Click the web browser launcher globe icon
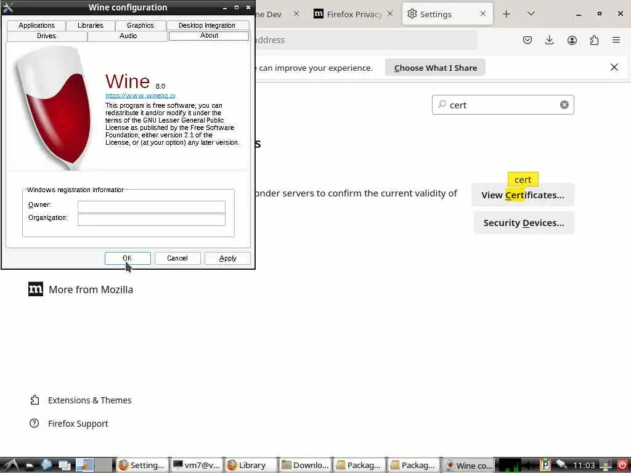Viewport: 631px width, 473px height. pyautogui.click(x=46, y=465)
